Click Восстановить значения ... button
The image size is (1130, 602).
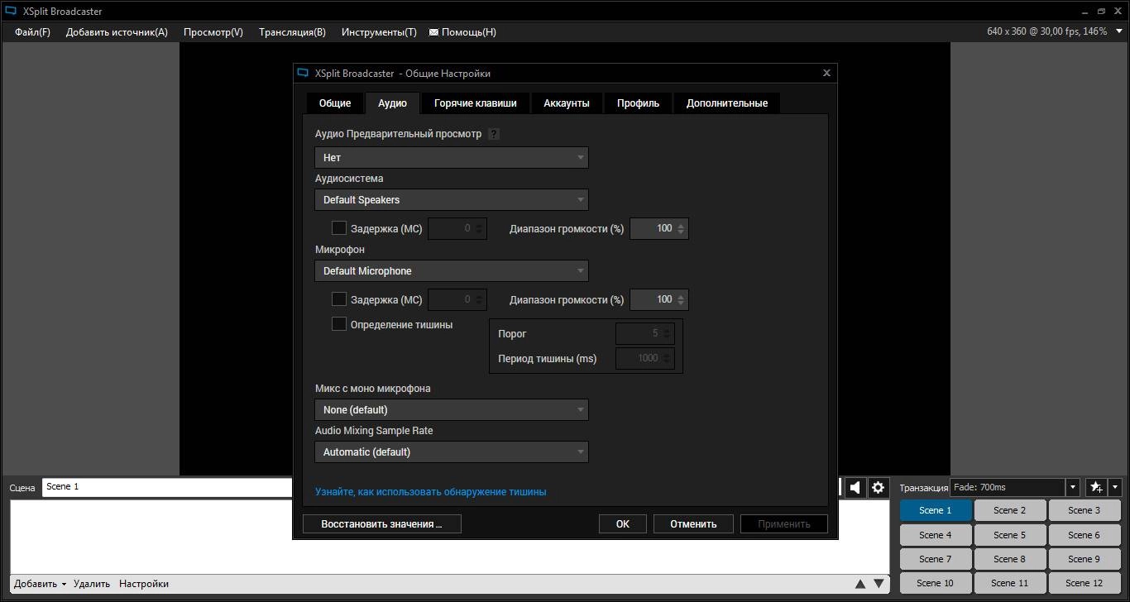pyautogui.click(x=381, y=523)
